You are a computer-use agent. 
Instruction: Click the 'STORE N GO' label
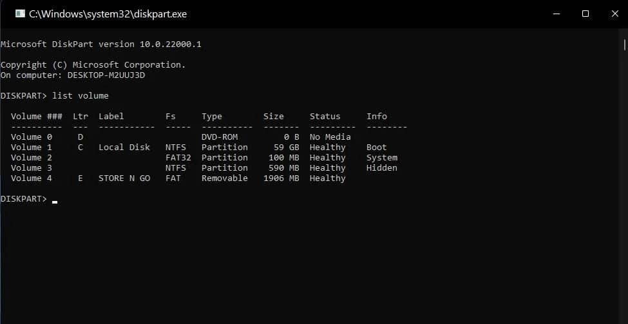pyautogui.click(x=124, y=178)
